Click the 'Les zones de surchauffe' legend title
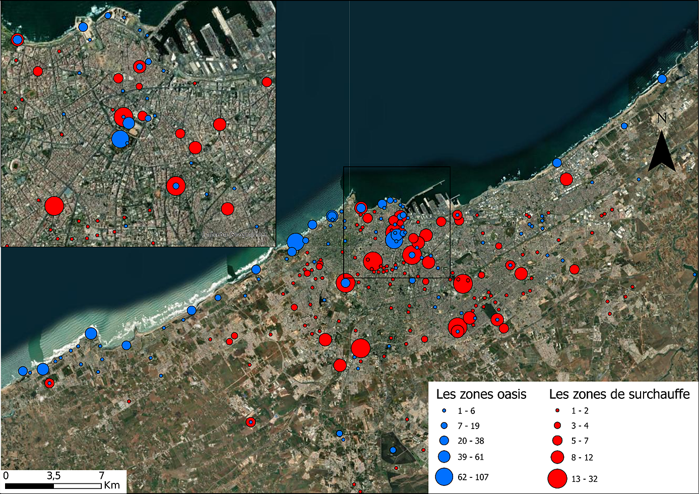The image size is (699, 494). (x=619, y=394)
